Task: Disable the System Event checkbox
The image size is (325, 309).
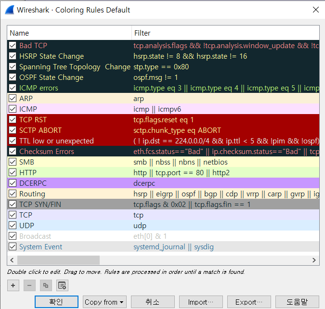Action: pos(13,246)
